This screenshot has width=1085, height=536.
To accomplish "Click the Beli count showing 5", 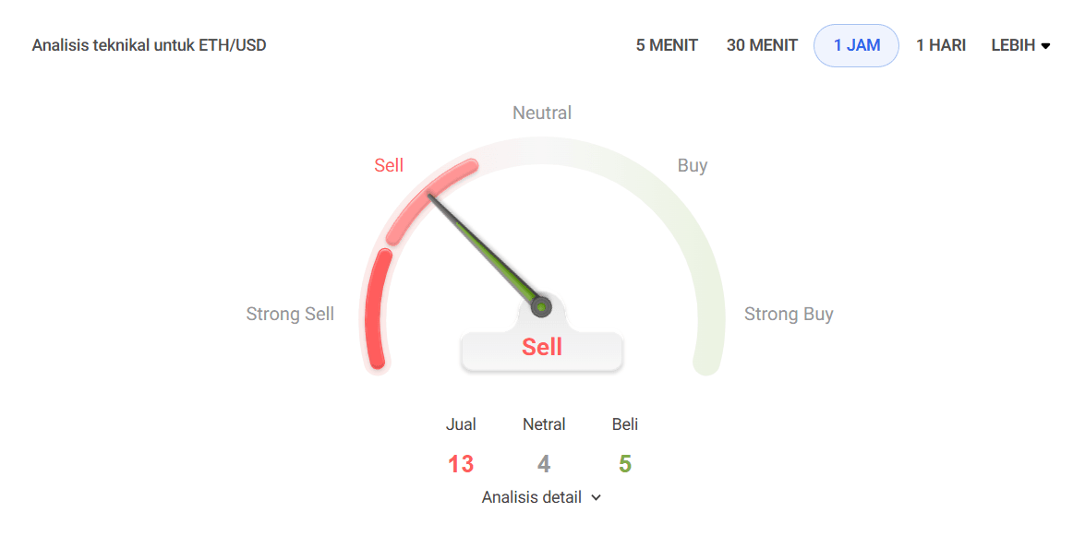I will (x=624, y=464).
